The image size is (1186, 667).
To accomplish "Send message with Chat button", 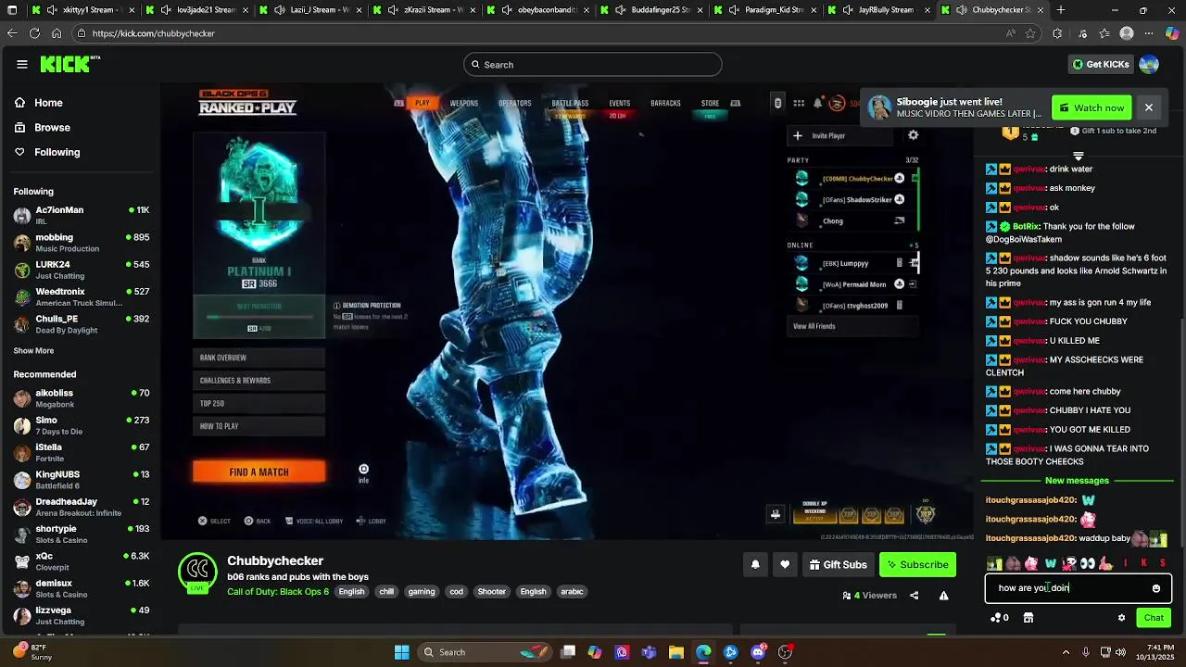I will pos(1154,618).
